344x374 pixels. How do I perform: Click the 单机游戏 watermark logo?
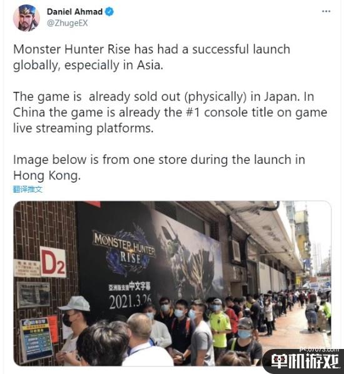coord(305,362)
